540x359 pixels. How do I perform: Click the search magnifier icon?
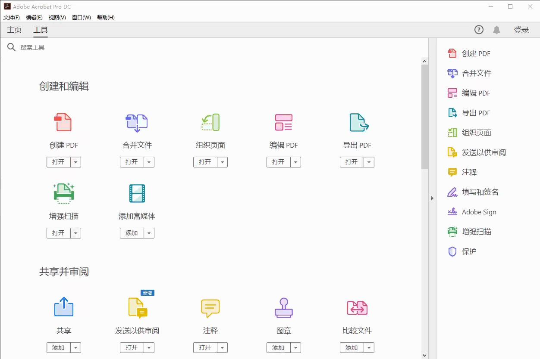coord(12,47)
